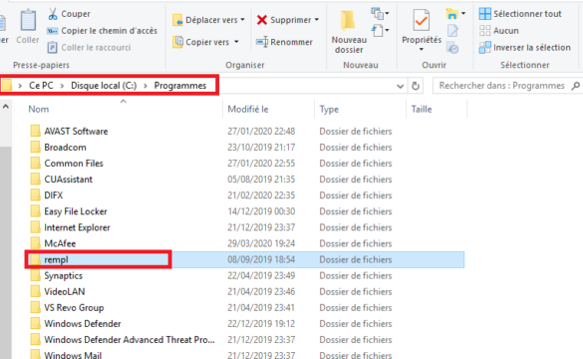Click Ce PC in the address bar
This screenshot has width=583, height=359.
point(41,86)
